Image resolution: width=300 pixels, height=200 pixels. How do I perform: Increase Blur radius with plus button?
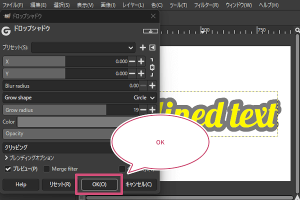pyautogui.click(x=152, y=85)
